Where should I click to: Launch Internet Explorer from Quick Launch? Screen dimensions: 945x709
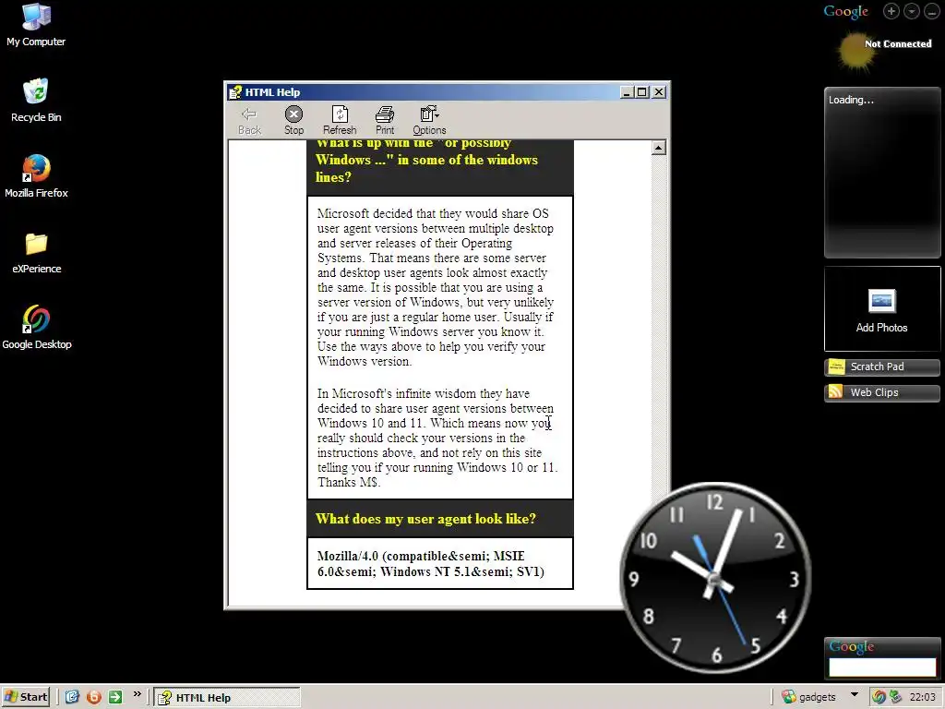tap(72, 697)
